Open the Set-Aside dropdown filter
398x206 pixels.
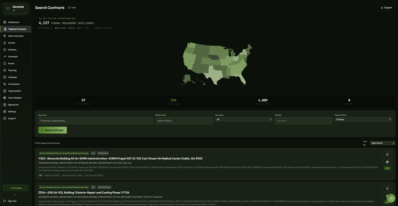click(244, 119)
